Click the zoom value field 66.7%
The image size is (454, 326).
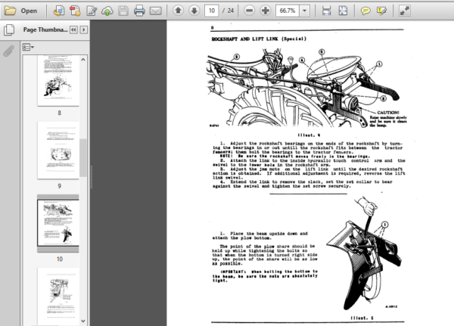coord(288,11)
